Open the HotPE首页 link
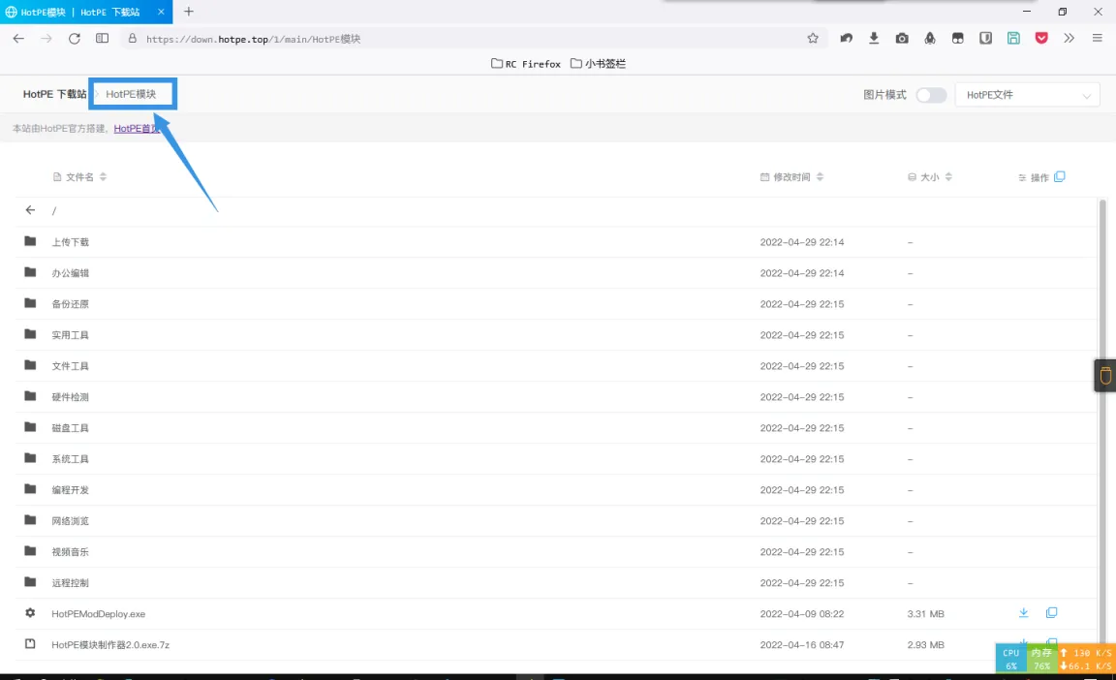The height and width of the screenshot is (680, 1116). coord(137,129)
